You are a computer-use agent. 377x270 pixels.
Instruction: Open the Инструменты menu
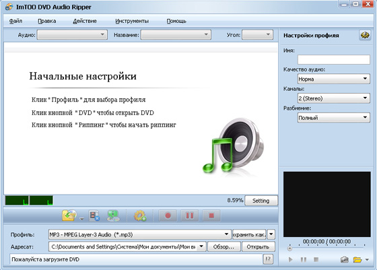coord(132,21)
